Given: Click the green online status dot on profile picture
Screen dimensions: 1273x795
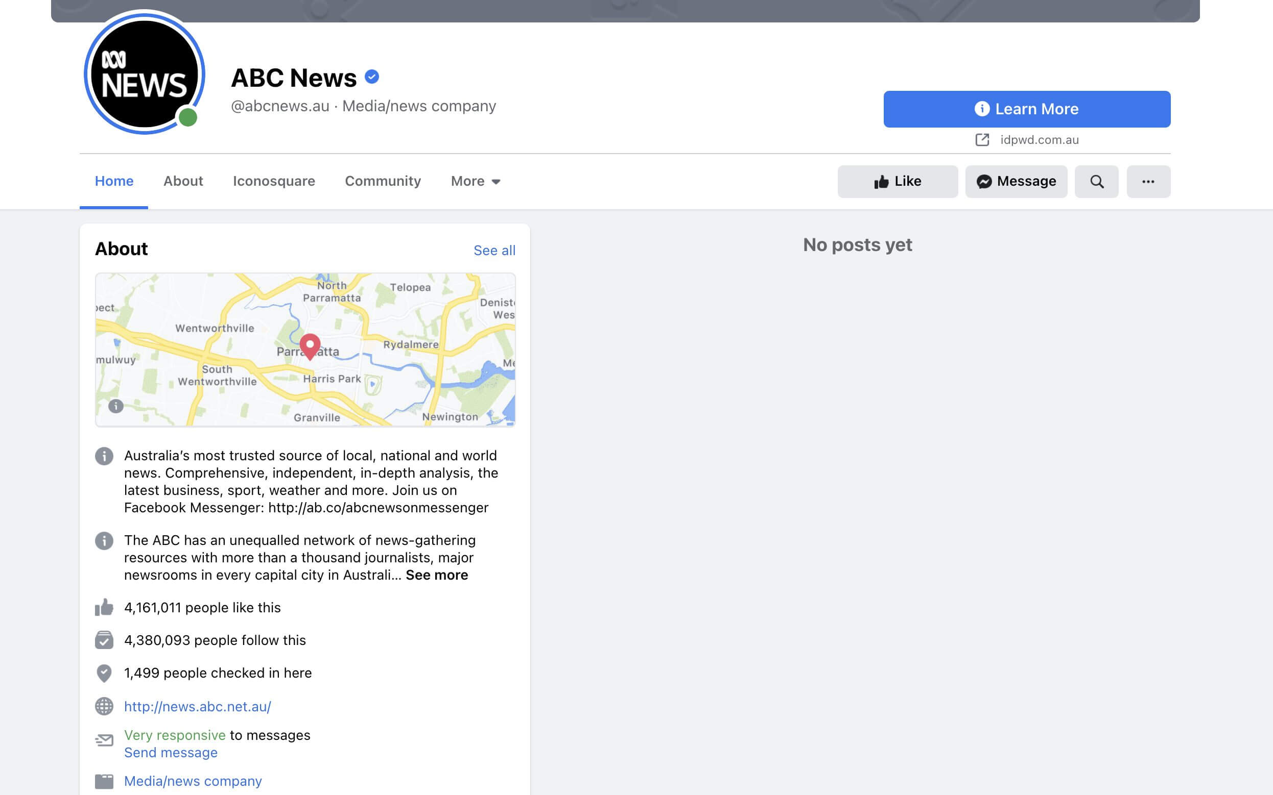Looking at the screenshot, I should 188,117.
